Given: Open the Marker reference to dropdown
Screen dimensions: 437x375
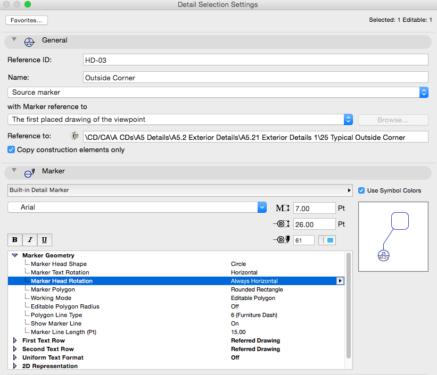Looking at the screenshot, I should point(180,120).
